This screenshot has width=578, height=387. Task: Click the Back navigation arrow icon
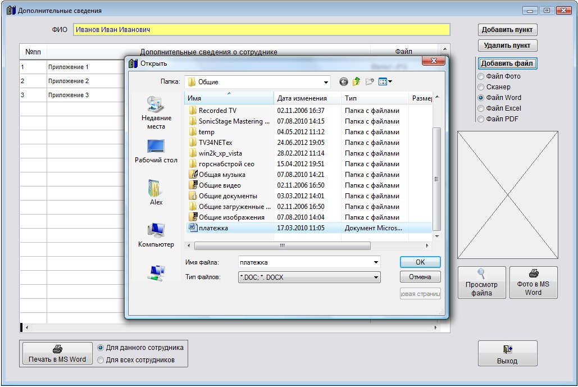(344, 82)
